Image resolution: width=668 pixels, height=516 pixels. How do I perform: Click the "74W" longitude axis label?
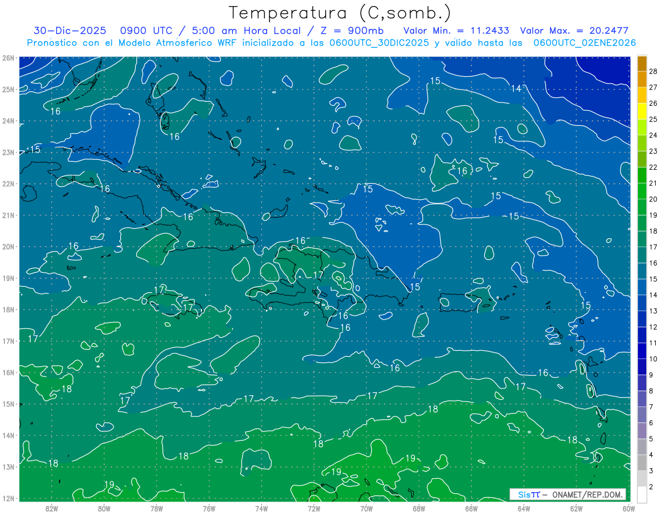click(262, 508)
